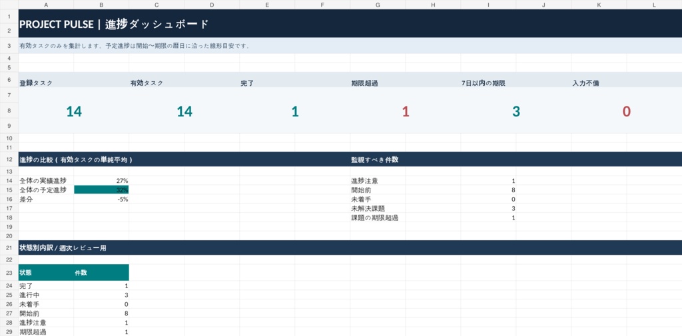Select row 15 header
Viewport: 682px width, 336px height.
click(9, 190)
